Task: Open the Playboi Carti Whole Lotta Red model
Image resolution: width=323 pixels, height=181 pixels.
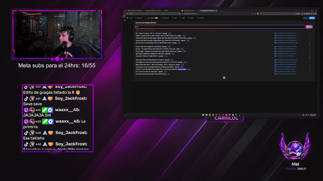Action: pyautogui.click(x=150, y=60)
